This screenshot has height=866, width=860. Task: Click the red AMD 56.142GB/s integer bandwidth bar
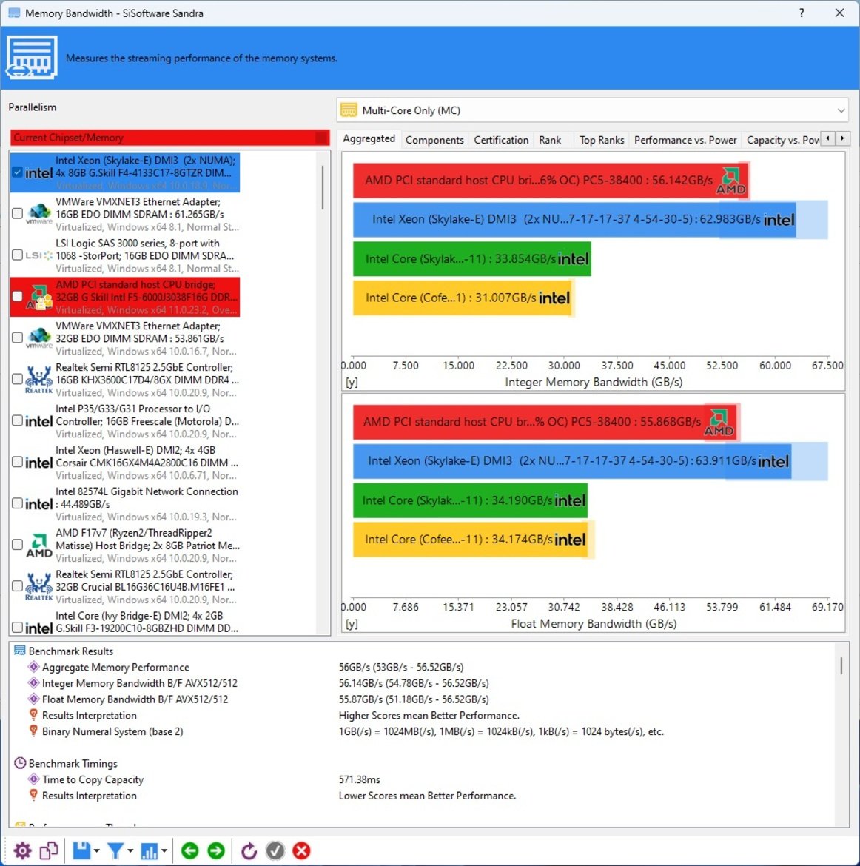point(551,180)
